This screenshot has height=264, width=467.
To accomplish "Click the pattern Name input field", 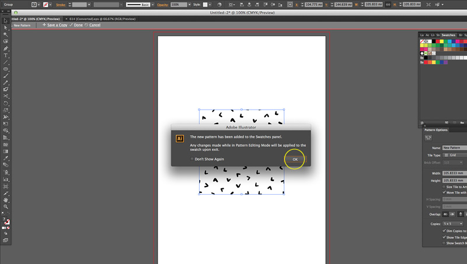I will tap(455, 148).
